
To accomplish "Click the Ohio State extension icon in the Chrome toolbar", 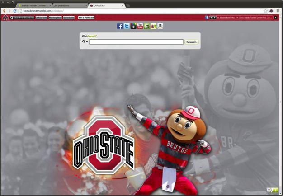I will (x=271, y=11).
